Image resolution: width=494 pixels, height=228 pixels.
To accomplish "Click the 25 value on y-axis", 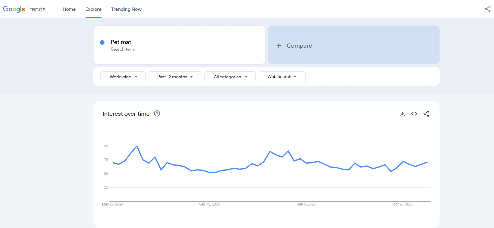I will click(106, 187).
